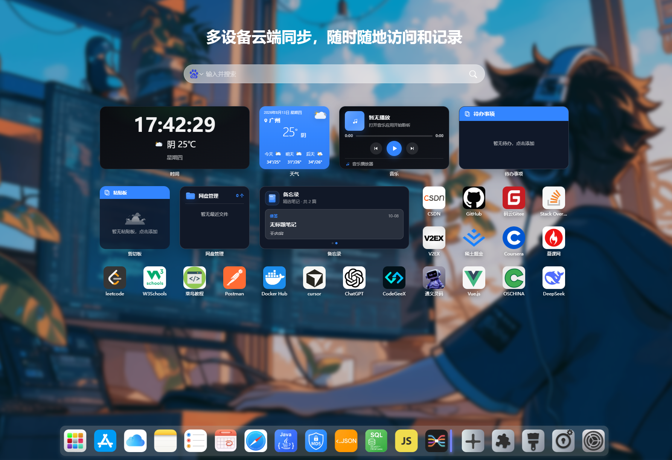The height and width of the screenshot is (460, 672).
Task: Open the SQL tool in the dock
Action: pyautogui.click(x=376, y=441)
